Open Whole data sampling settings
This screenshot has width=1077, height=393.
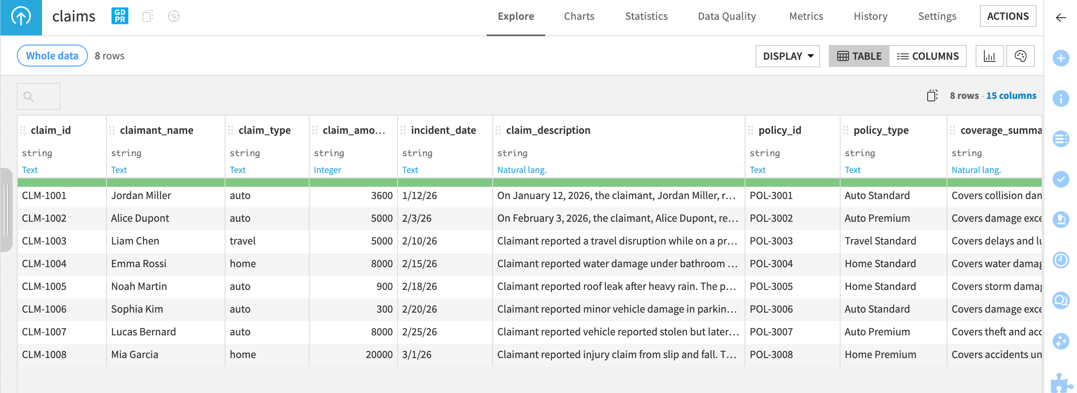coord(52,55)
